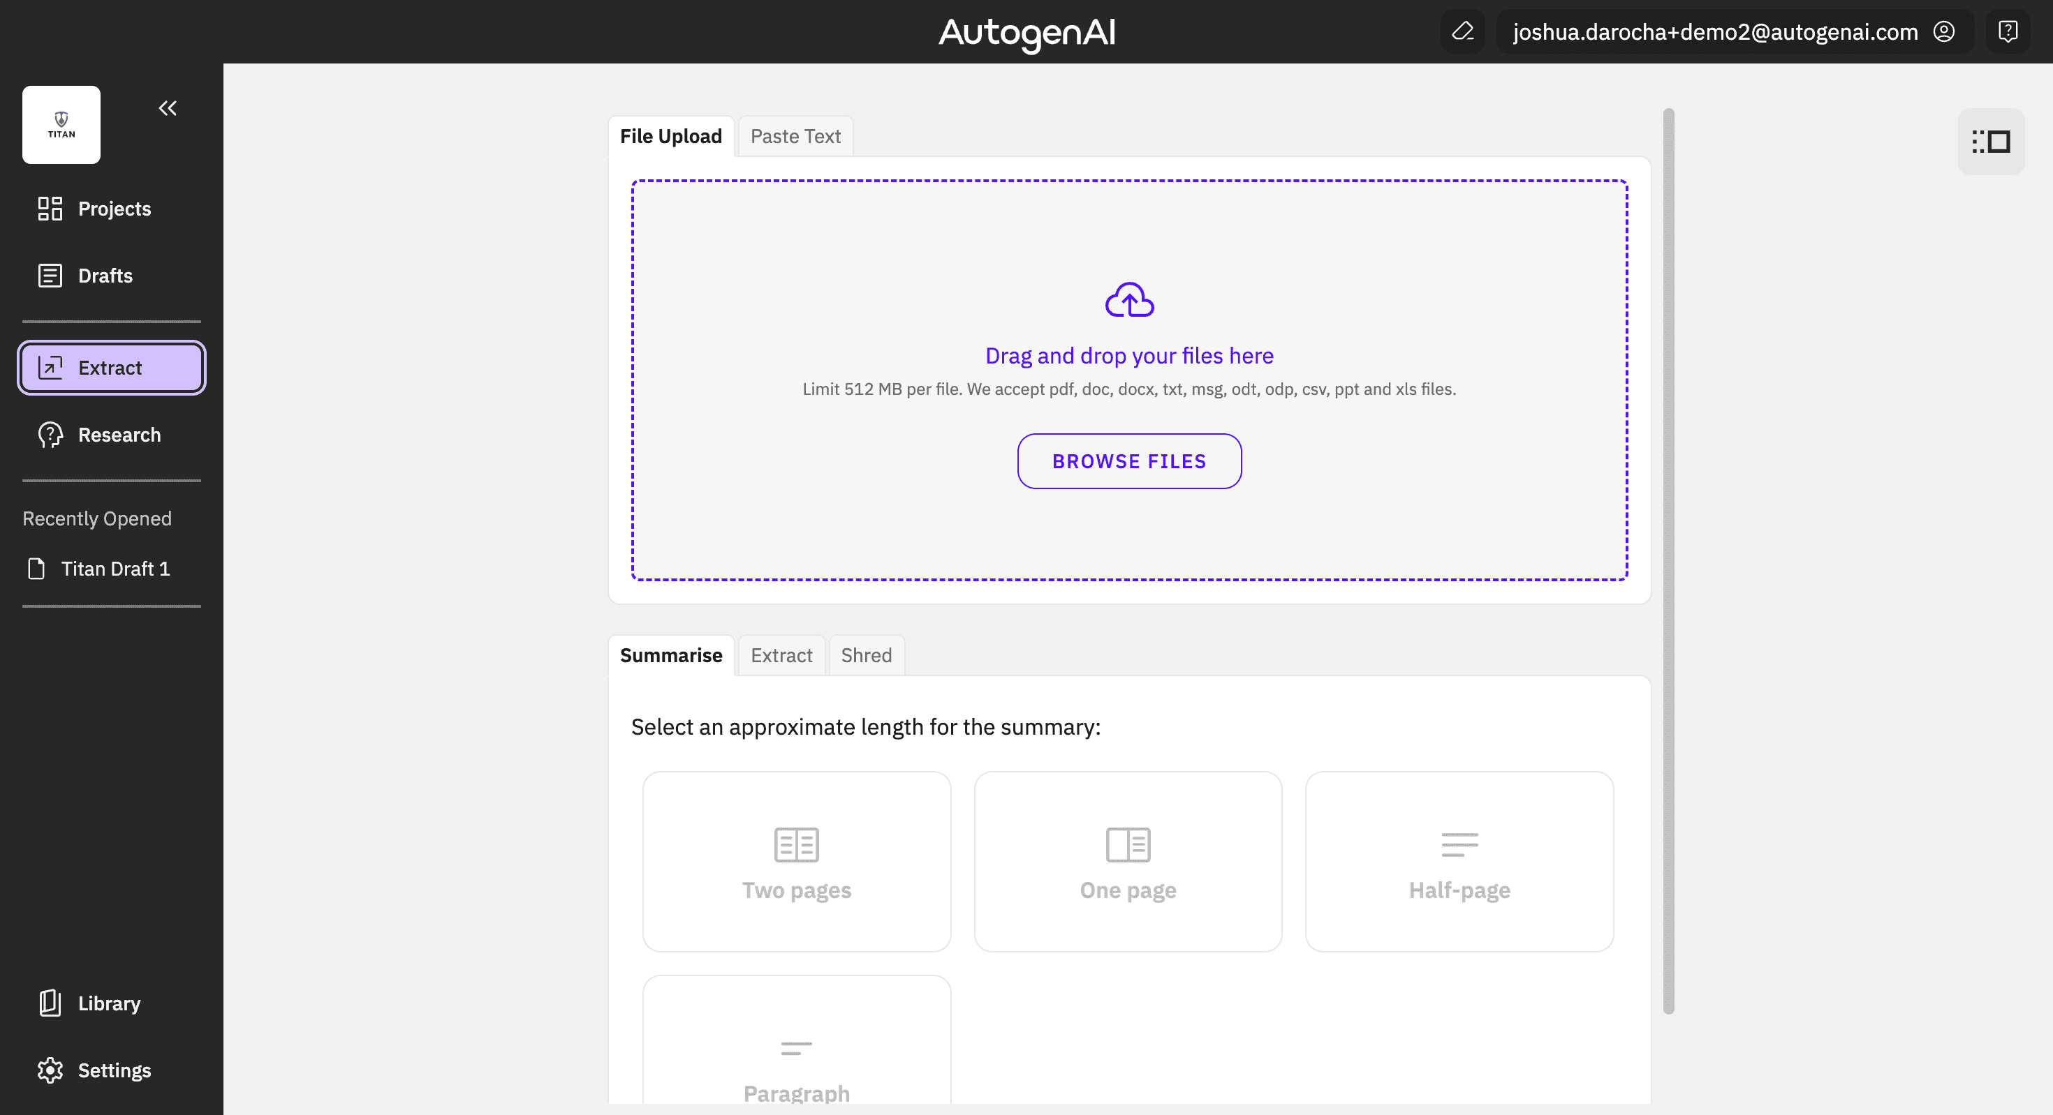
Task: Switch to the Paste Text tab
Action: point(795,136)
